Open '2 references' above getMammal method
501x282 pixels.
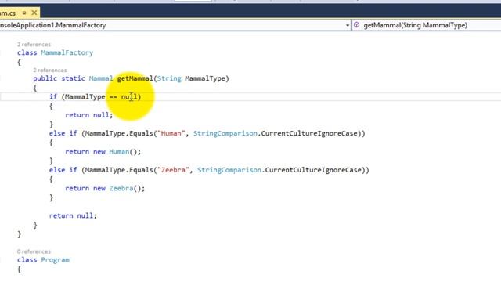pyautogui.click(x=50, y=70)
